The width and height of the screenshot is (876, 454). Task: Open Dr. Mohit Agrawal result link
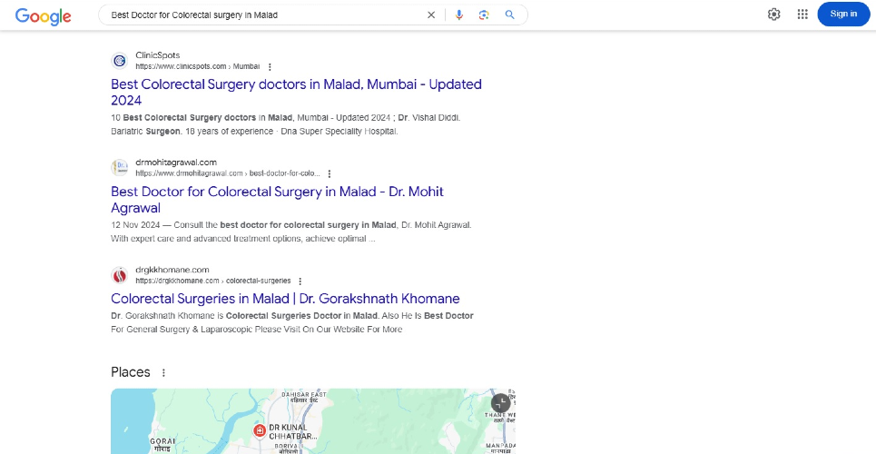pos(277,200)
